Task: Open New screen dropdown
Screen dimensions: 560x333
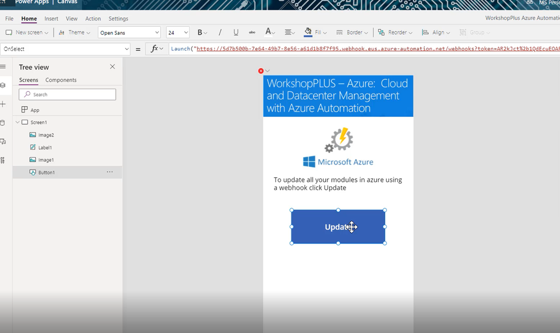Action: (27, 32)
